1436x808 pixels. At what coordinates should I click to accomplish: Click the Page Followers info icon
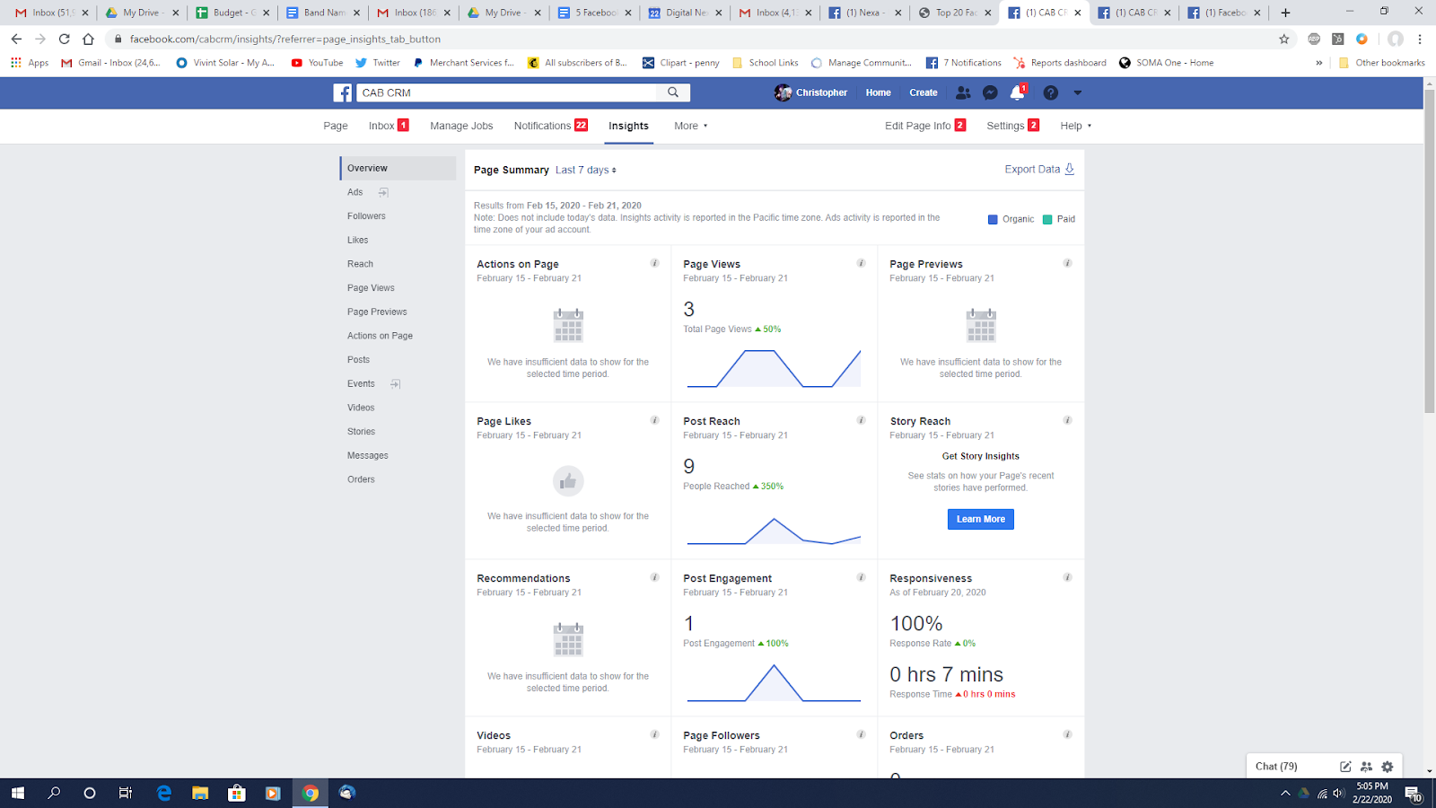coord(861,734)
